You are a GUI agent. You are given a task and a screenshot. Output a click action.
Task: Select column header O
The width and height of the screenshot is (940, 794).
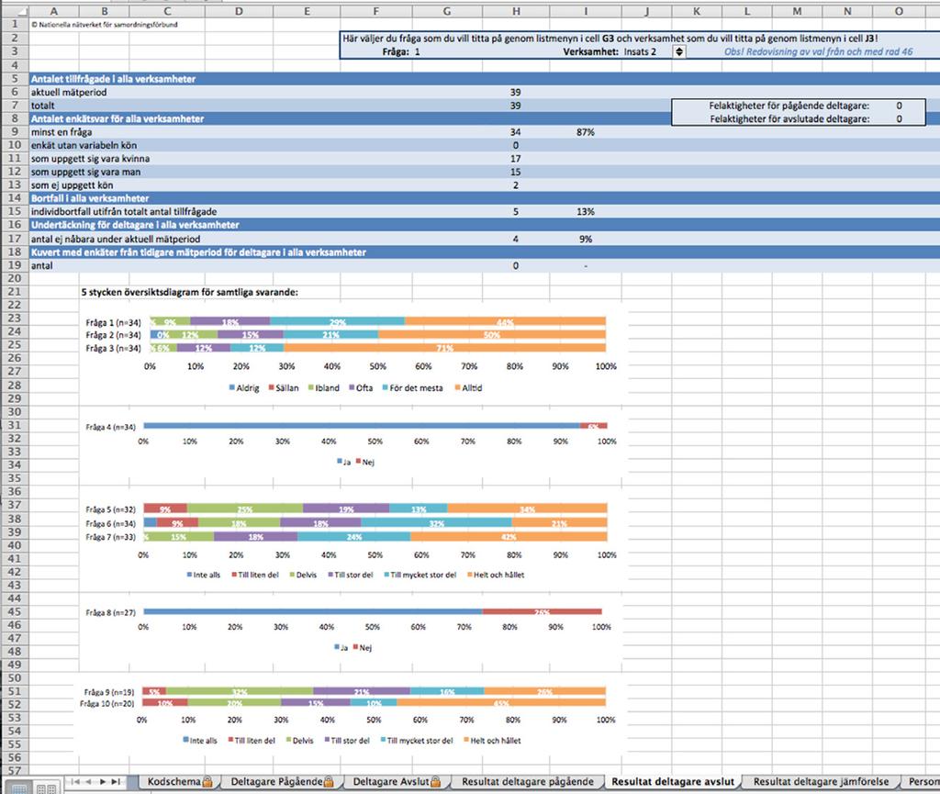point(899,11)
